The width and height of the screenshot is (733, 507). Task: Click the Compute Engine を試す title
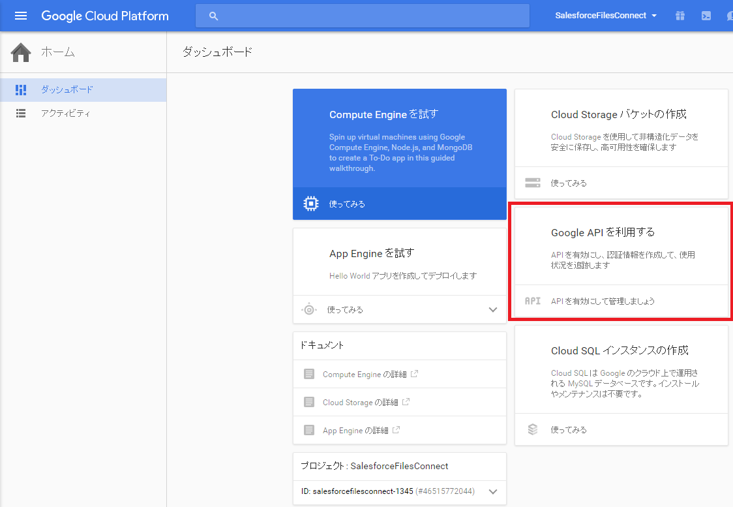click(384, 115)
